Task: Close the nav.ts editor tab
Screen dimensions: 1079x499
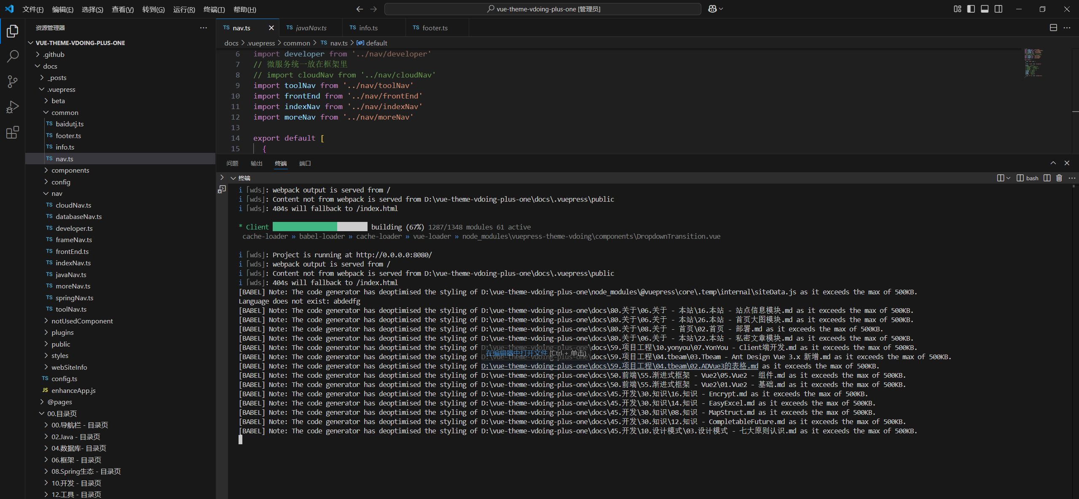Action: click(271, 28)
